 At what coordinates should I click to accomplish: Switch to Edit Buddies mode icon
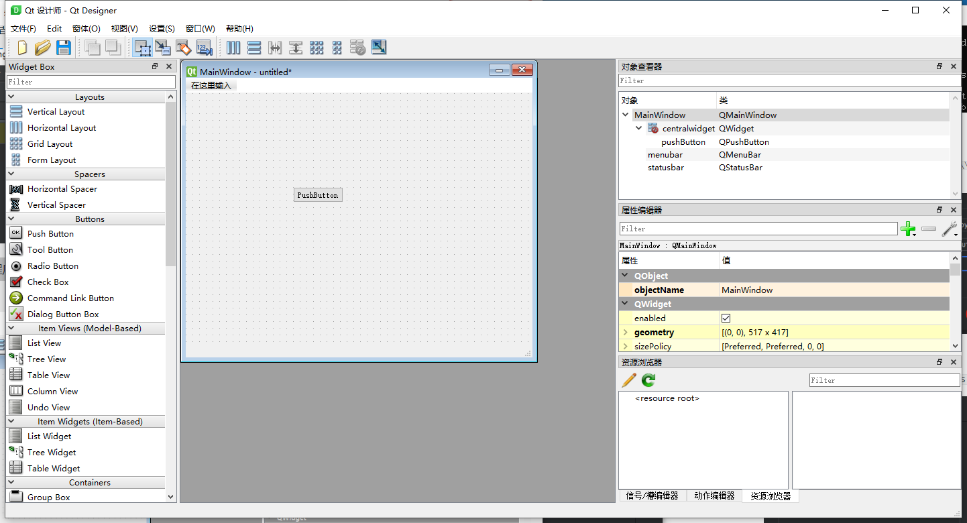point(184,48)
